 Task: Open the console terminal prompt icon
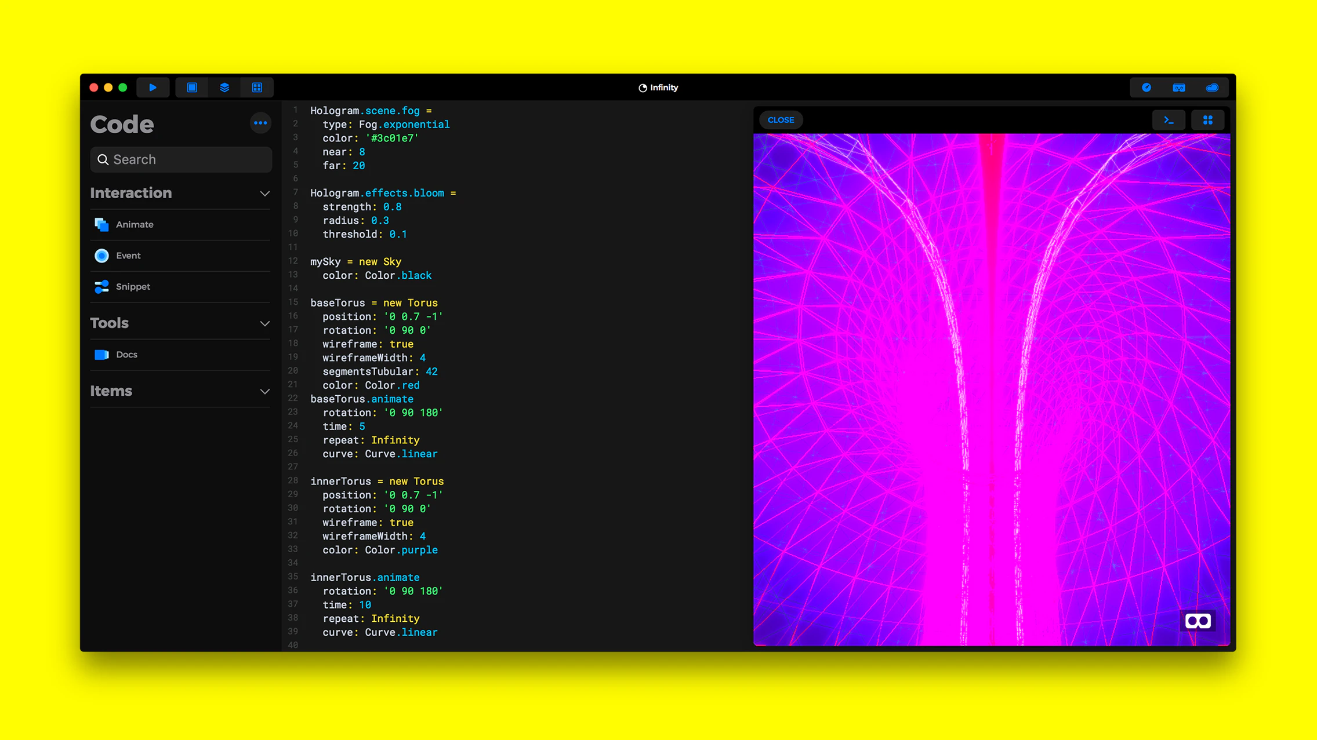(x=1169, y=120)
